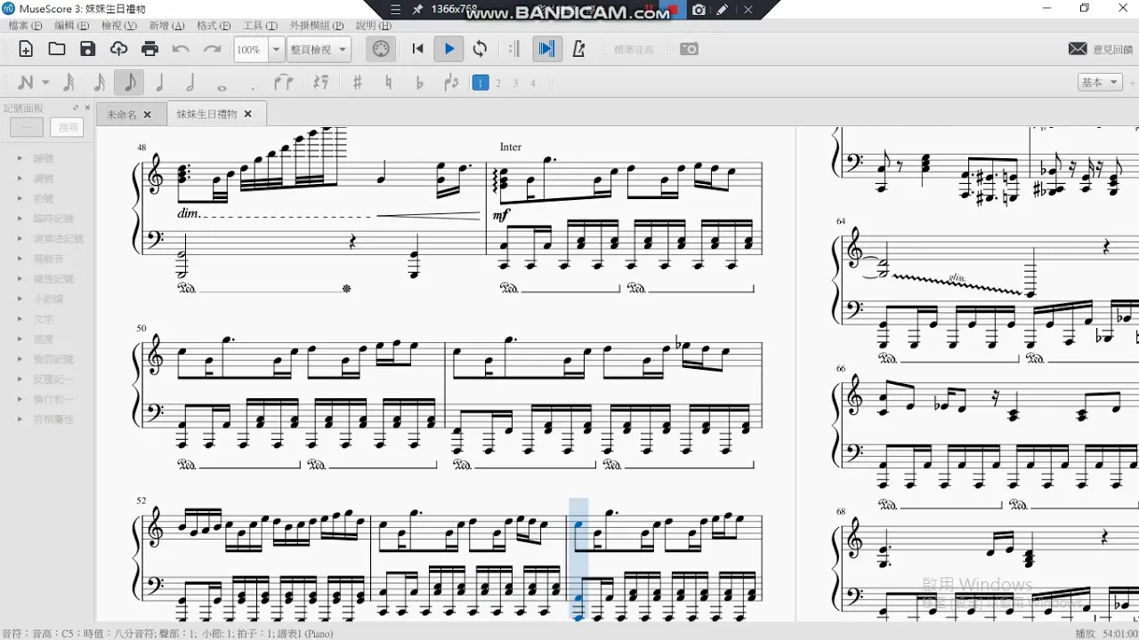
Task: Click the palette search field 搜尋
Action: [x=68, y=128]
